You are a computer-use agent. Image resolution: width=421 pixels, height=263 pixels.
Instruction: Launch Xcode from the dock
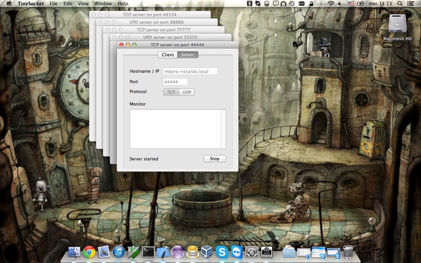tap(163, 252)
